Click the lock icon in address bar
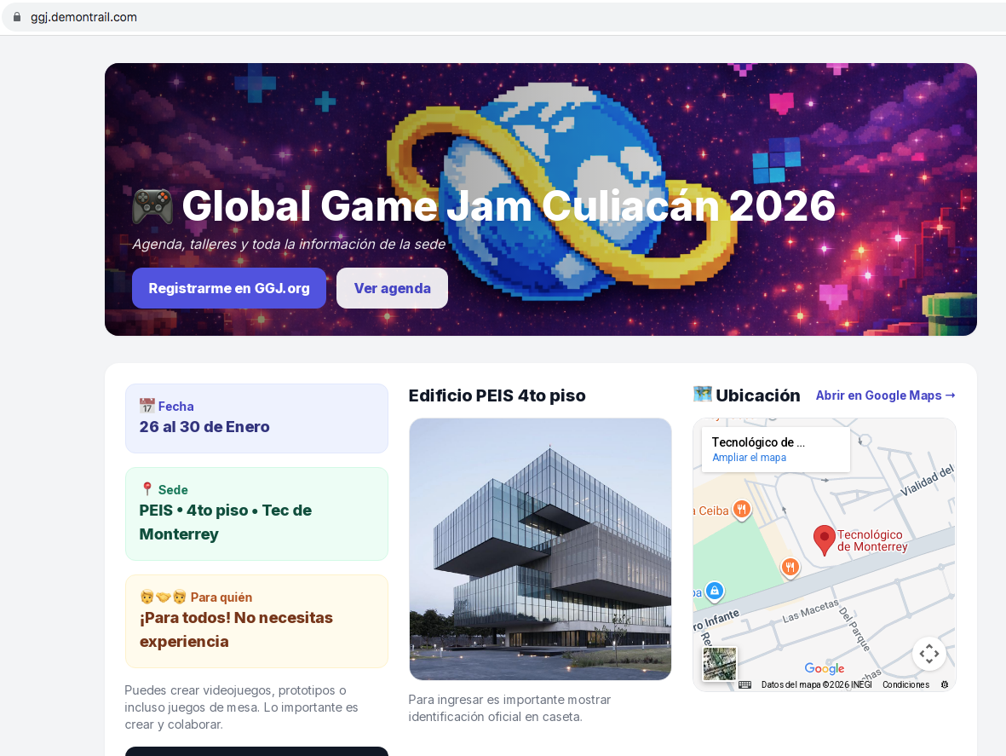The image size is (1006, 756). click(x=16, y=17)
